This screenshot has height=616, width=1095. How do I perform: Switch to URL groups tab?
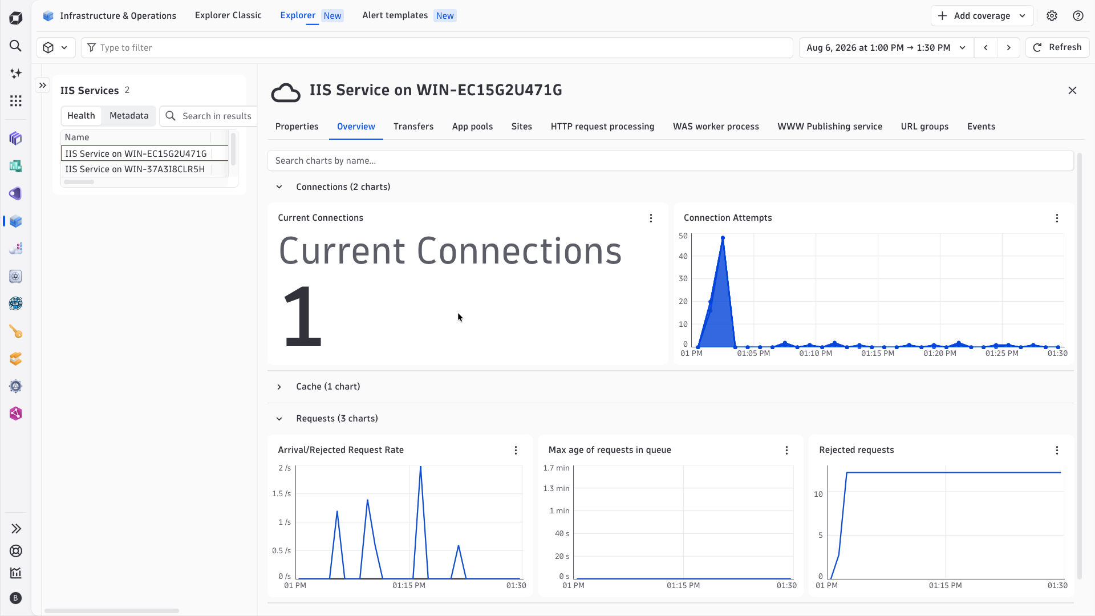[924, 127]
